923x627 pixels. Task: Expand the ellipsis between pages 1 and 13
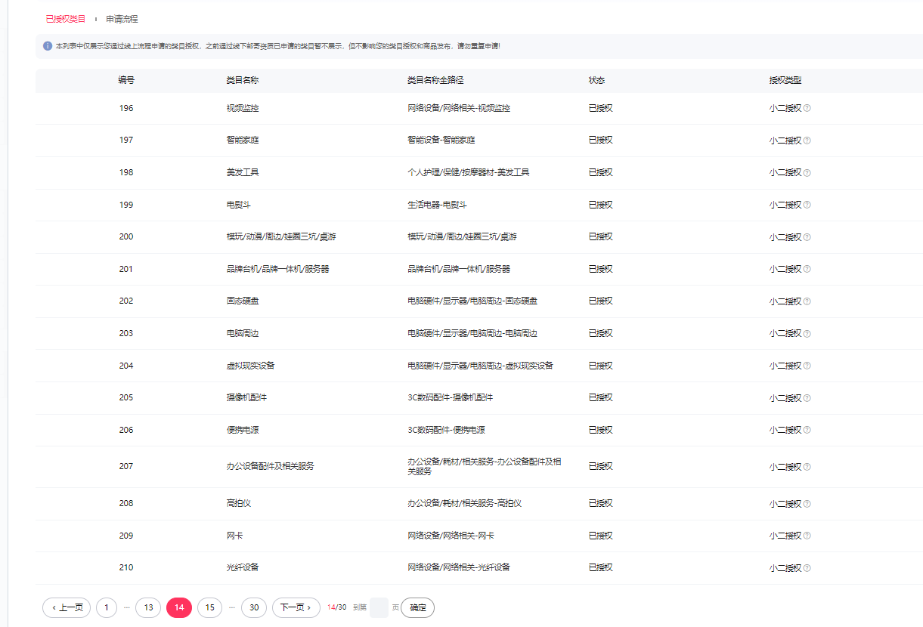coord(127,607)
